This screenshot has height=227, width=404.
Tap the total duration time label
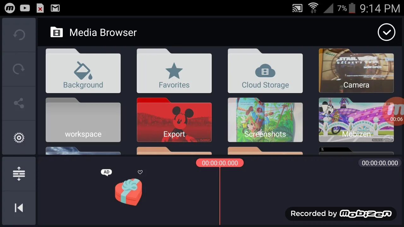(380, 163)
